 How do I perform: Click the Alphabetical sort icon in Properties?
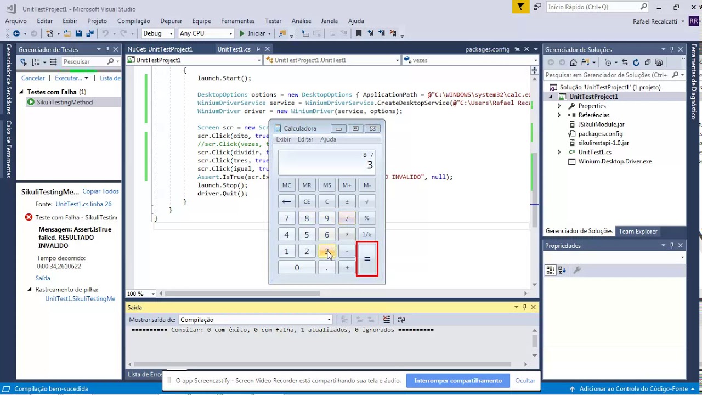pyautogui.click(x=562, y=270)
